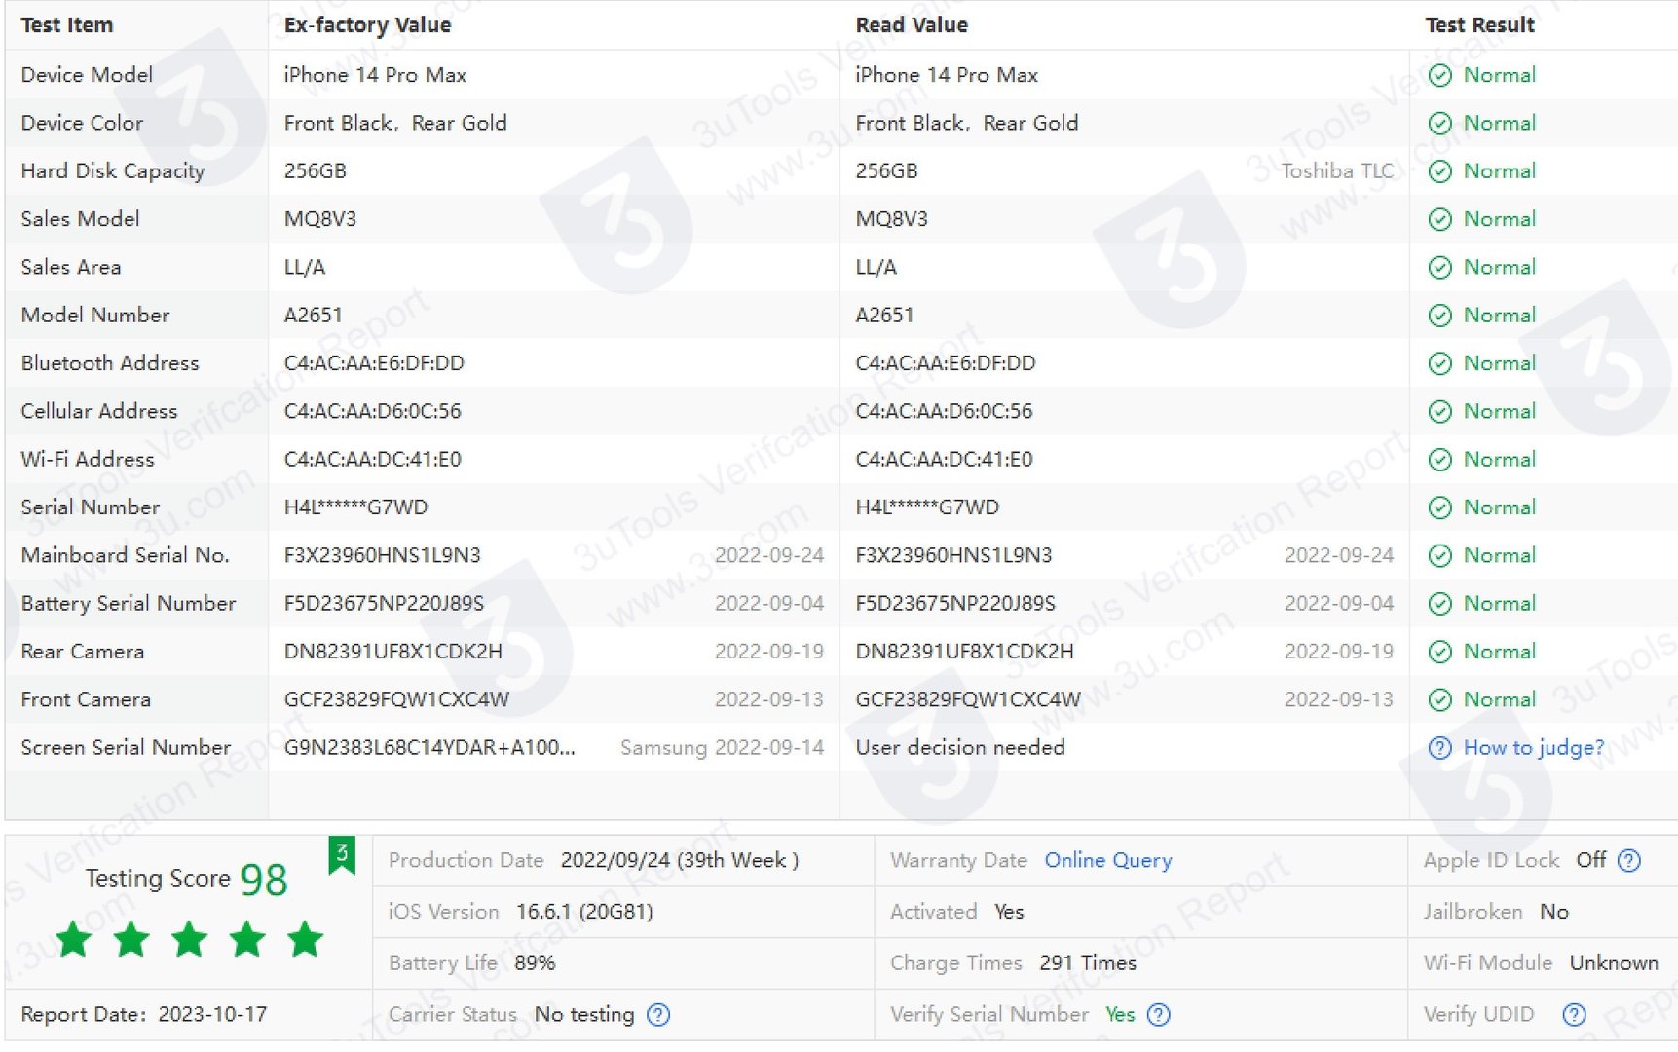Image resolution: width=1678 pixels, height=1052 pixels.
Task: Select the Test Item column header
Action: point(67,25)
